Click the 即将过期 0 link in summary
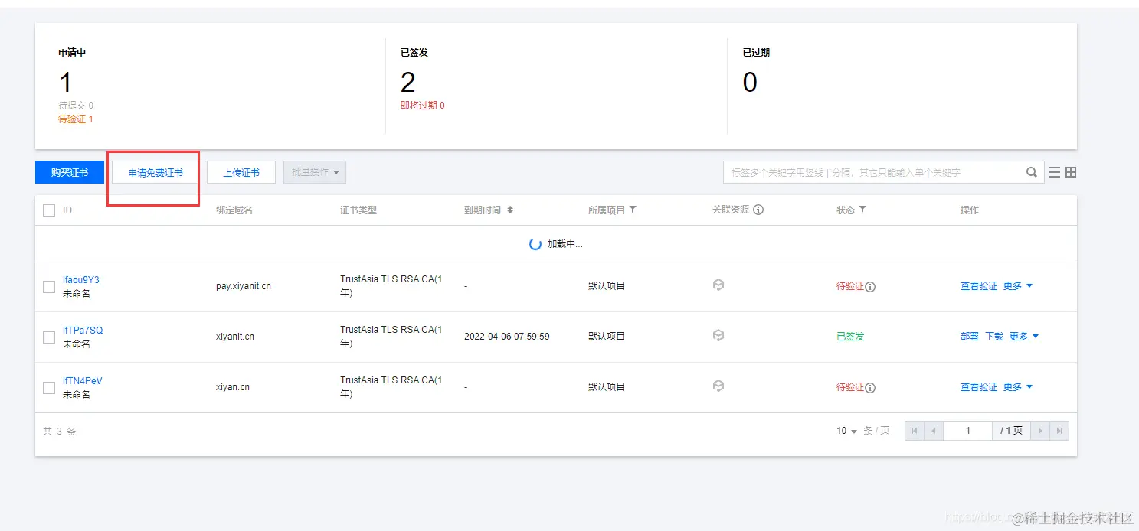 tap(423, 106)
